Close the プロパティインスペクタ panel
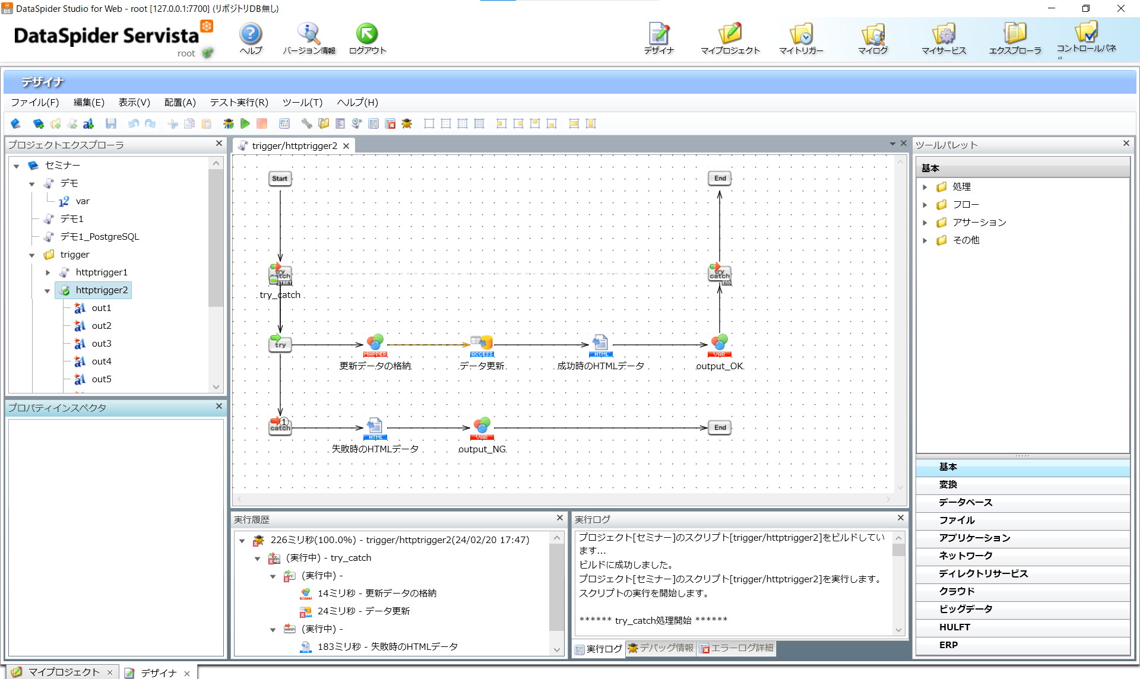The height and width of the screenshot is (679, 1140). tap(219, 407)
